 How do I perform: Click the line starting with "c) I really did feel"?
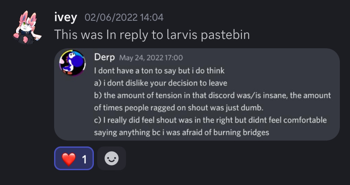click(210, 120)
